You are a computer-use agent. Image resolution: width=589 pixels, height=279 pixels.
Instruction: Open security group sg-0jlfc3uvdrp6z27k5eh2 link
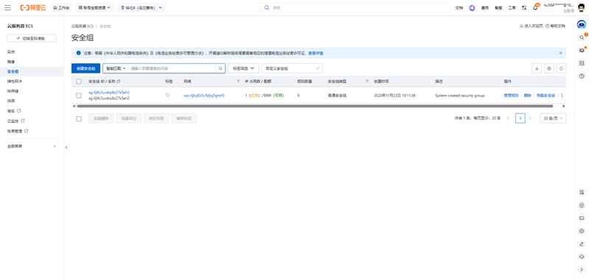tap(109, 92)
